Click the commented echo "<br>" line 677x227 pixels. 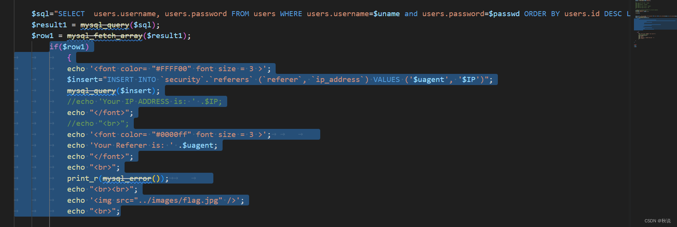pos(98,124)
